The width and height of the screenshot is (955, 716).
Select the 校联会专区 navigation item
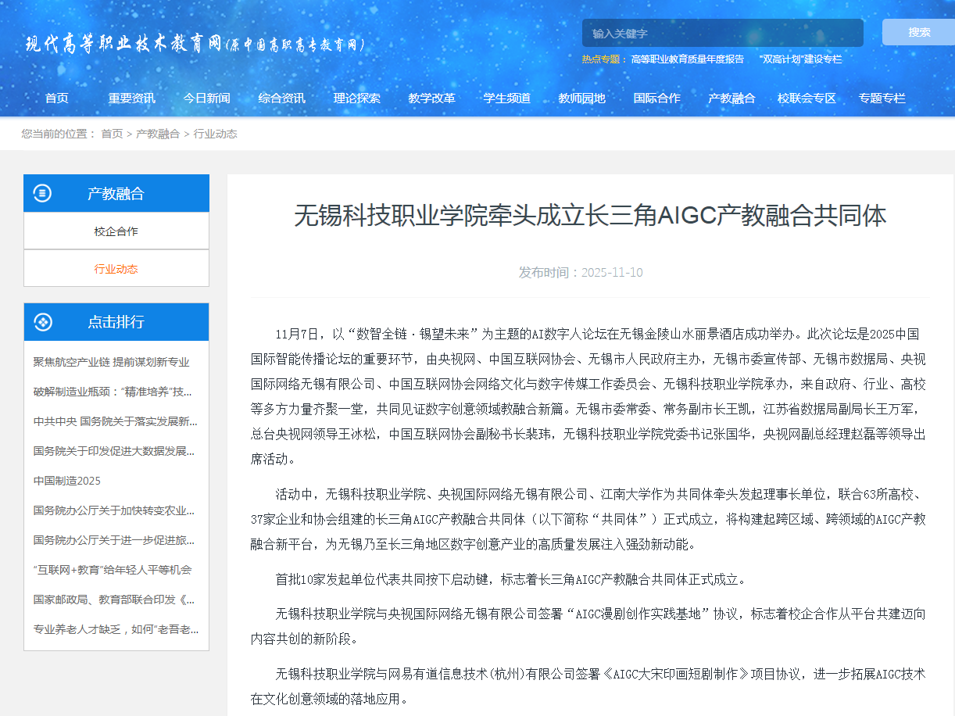coord(807,98)
